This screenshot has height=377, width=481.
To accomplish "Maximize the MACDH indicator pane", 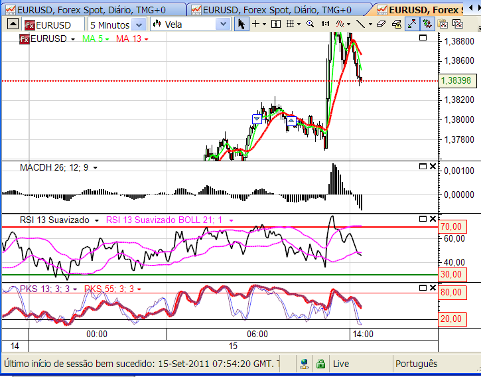I will click(423, 167).
